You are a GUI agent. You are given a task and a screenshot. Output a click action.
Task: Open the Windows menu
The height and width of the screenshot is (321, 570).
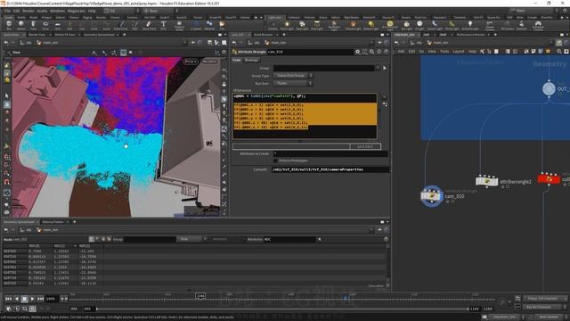(x=57, y=11)
